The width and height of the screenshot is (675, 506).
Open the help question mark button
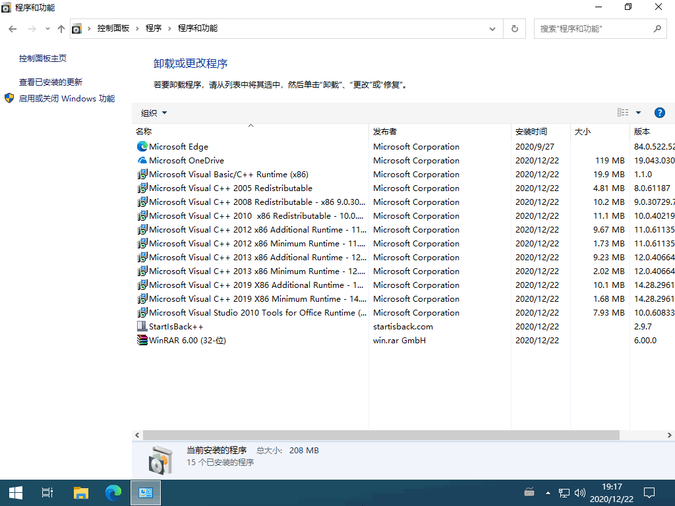[x=659, y=113]
